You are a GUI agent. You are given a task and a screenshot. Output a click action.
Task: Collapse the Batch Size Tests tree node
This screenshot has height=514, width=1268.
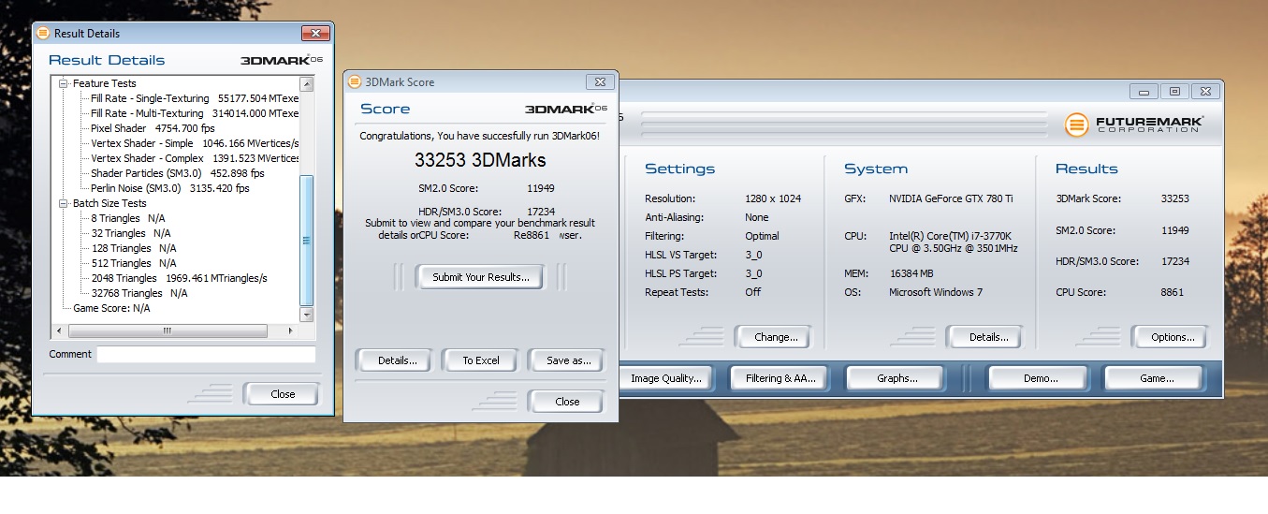click(64, 203)
